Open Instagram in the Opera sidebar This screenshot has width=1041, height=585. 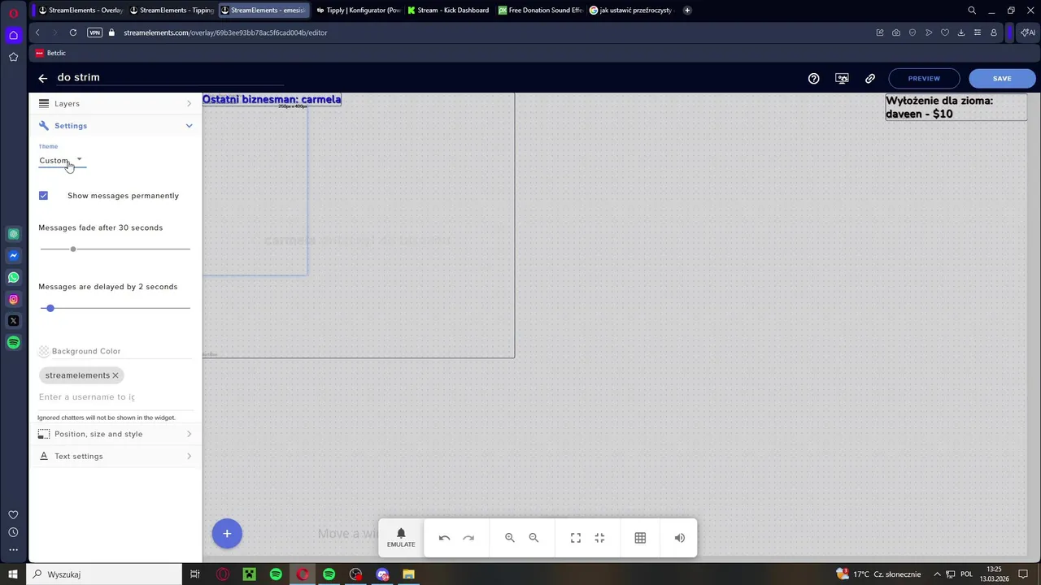click(x=13, y=300)
